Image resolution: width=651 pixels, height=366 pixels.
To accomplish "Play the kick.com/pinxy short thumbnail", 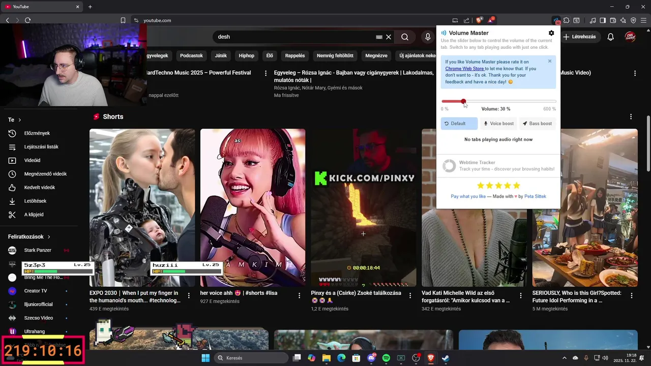I will [x=364, y=207].
